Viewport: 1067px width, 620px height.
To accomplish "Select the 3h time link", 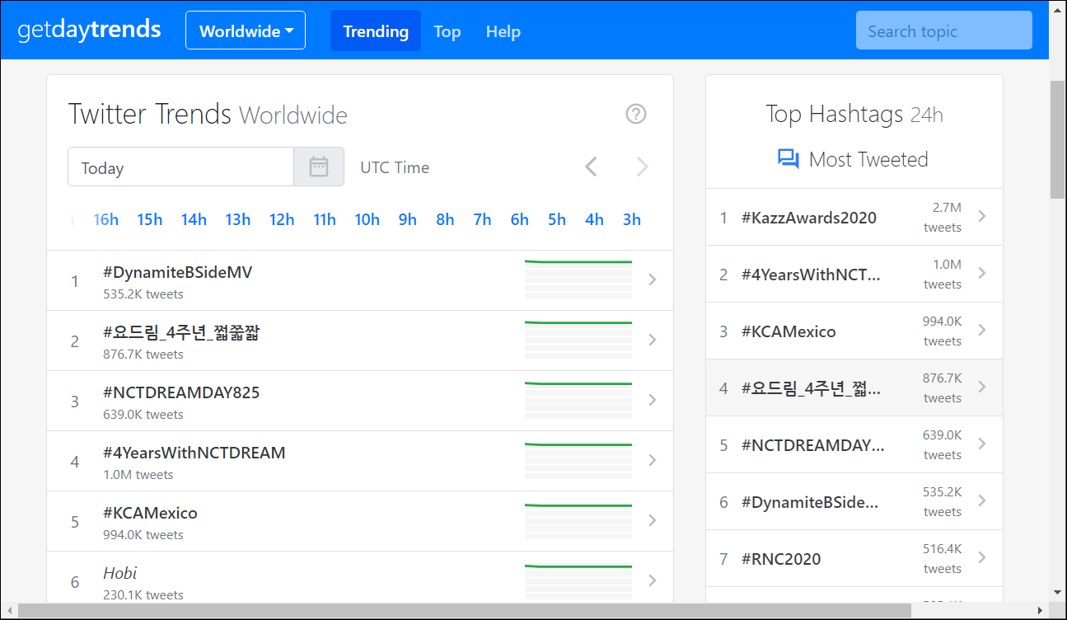I will [x=632, y=219].
